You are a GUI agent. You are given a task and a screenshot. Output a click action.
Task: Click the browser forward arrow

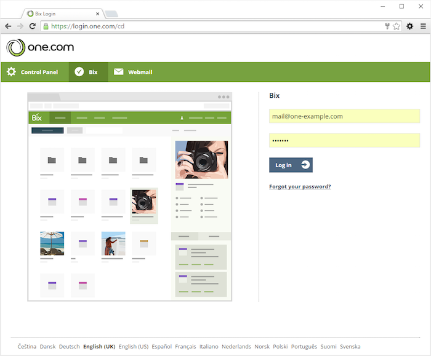pos(20,26)
